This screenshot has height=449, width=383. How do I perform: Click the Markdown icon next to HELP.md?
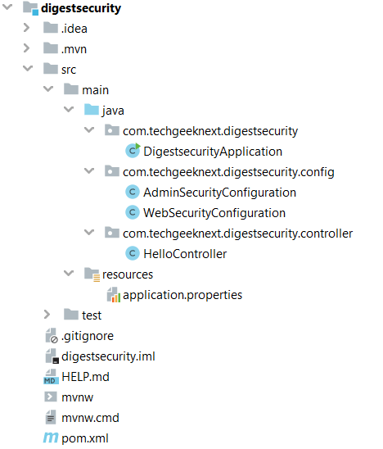tap(51, 377)
